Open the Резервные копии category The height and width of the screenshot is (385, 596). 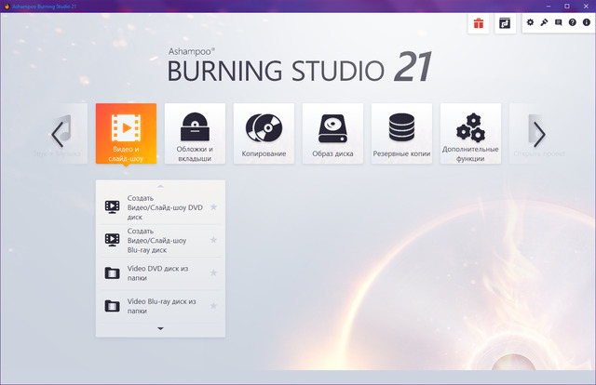(x=401, y=134)
